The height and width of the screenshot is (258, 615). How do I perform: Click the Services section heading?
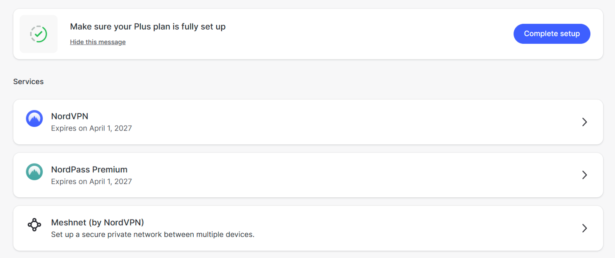tap(28, 81)
